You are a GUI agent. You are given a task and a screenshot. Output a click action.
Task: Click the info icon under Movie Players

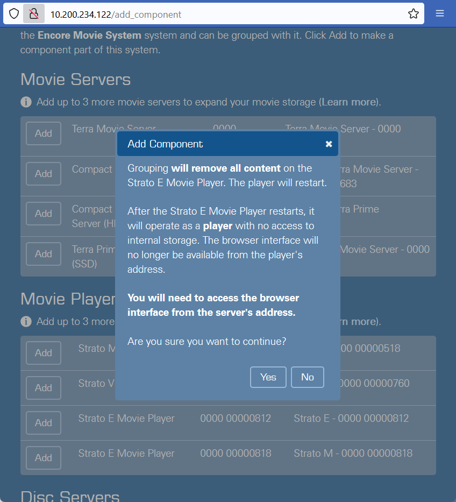click(x=26, y=321)
